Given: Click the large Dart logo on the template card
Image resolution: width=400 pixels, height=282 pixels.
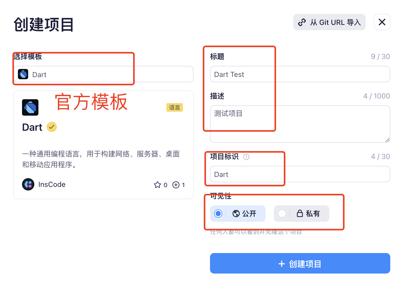Looking at the screenshot, I should pyautogui.click(x=30, y=107).
